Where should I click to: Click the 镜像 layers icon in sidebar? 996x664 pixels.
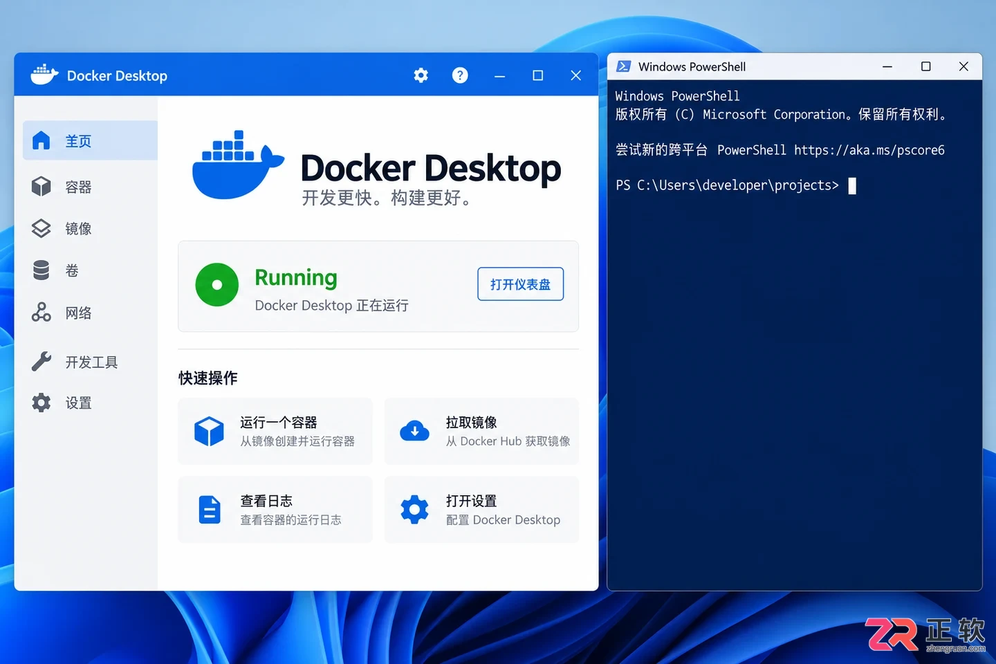[41, 228]
